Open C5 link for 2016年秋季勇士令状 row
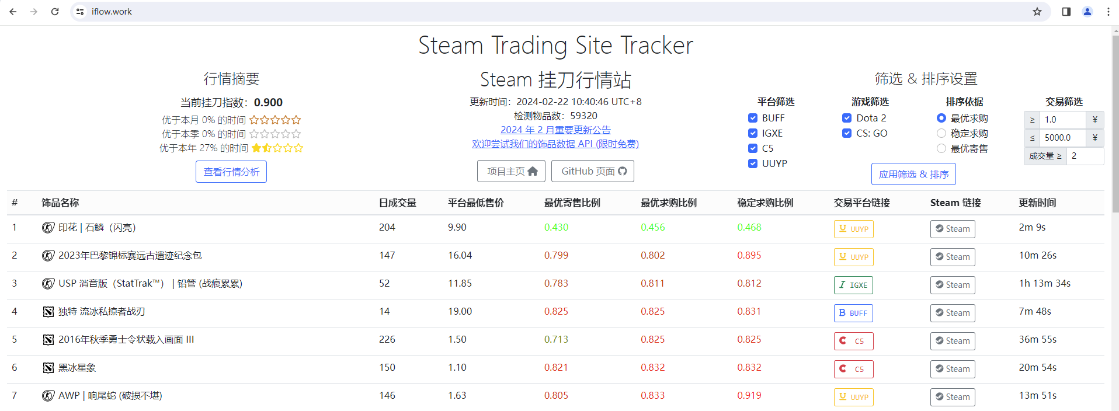 click(x=853, y=341)
